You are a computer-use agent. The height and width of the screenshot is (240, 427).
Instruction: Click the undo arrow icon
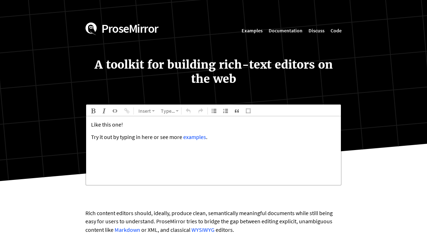188,111
